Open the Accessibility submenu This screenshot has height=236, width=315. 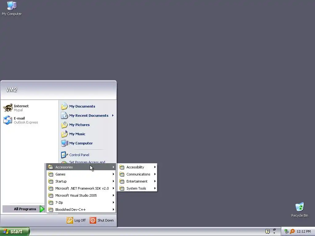(x=137, y=167)
